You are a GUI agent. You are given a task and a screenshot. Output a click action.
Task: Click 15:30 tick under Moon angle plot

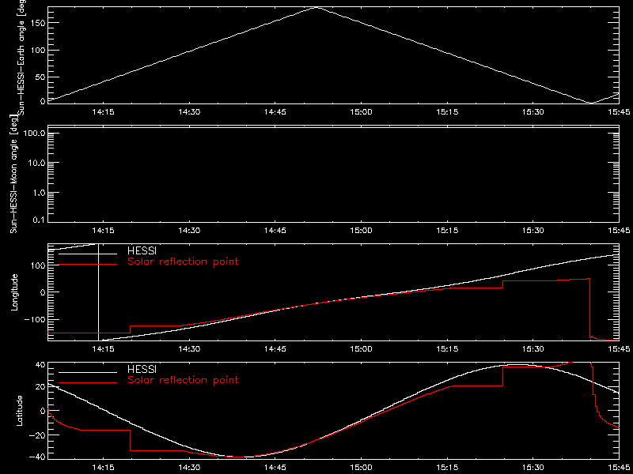533,231
